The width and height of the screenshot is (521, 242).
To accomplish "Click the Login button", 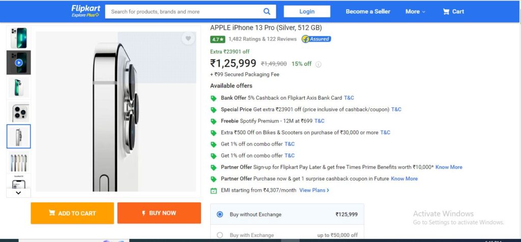I will point(307,12).
